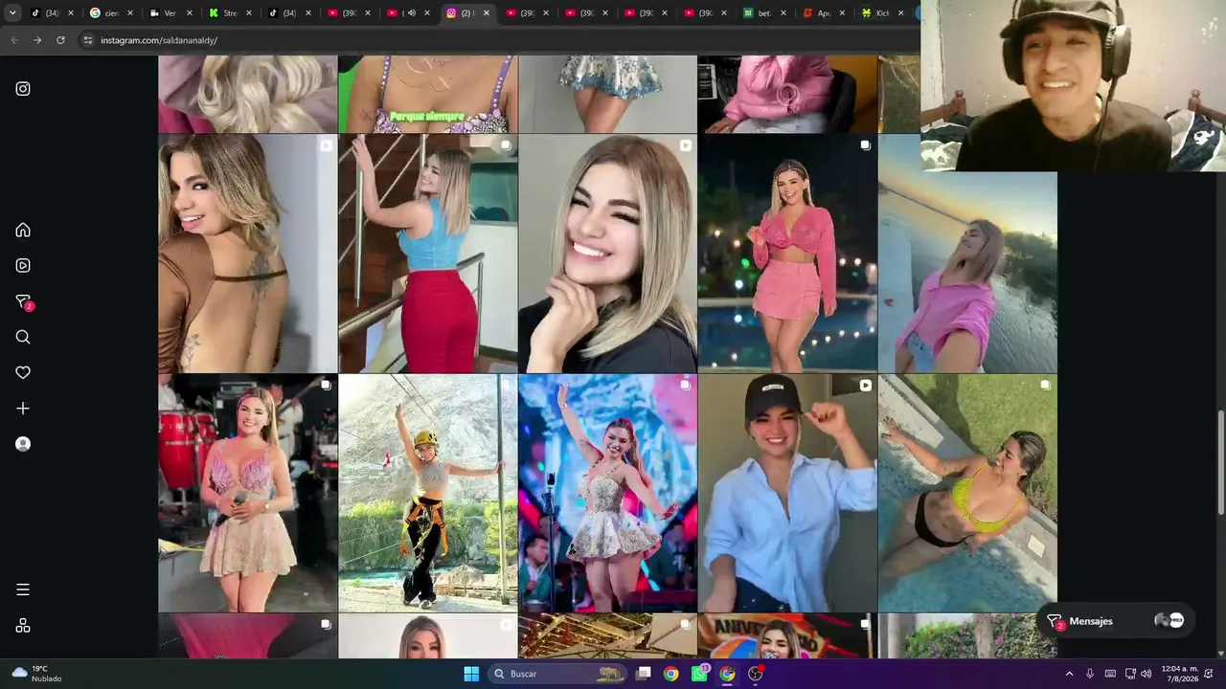Open the yellow bikini pool post
1226x689 pixels.
coord(967,493)
